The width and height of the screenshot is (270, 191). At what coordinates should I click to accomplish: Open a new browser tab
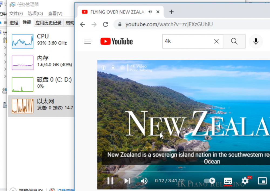[171, 12]
